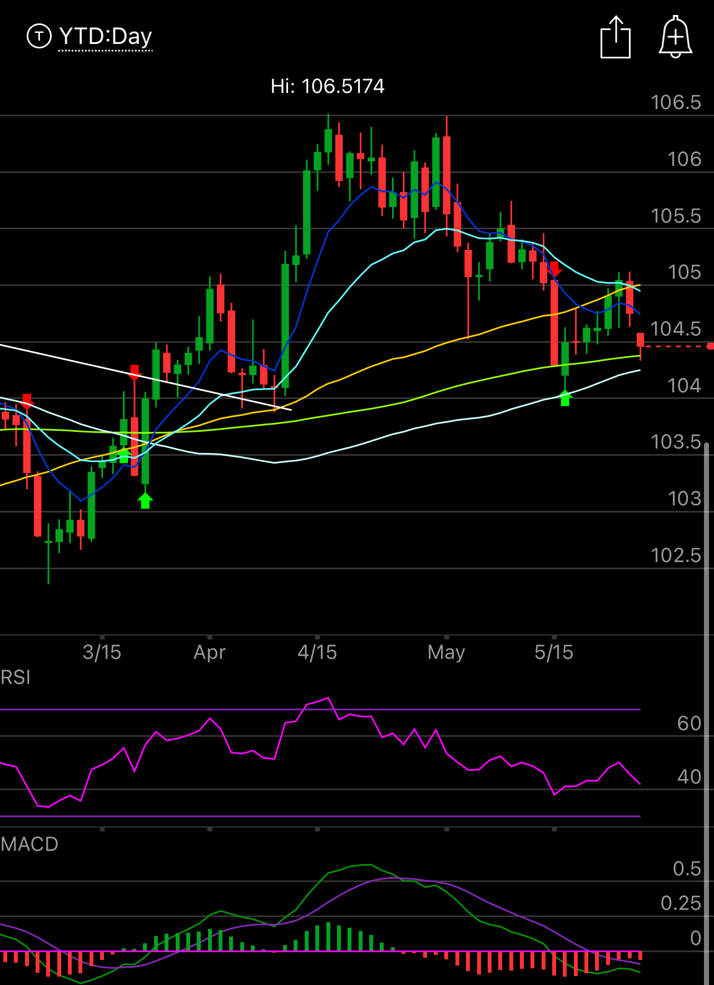Tap the Hi: 106.5174 label
Viewport: 714px width, 985px height.
point(328,86)
